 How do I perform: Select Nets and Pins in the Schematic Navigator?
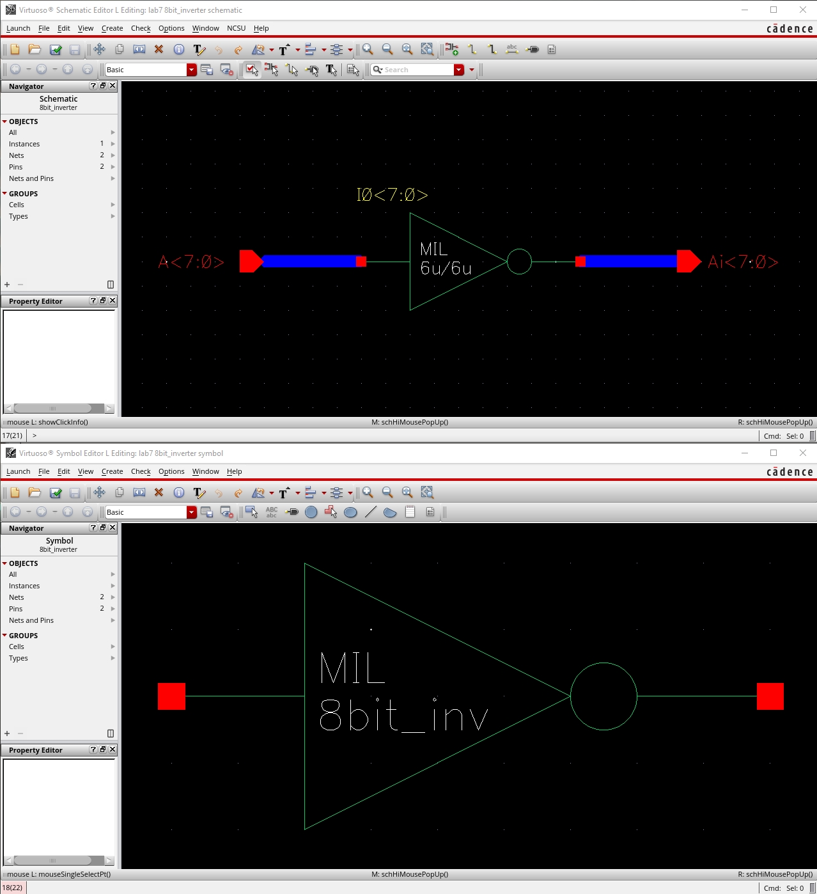pyautogui.click(x=31, y=178)
